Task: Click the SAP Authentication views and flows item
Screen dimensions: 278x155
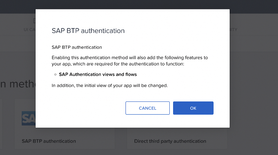Action: click(x=98, y=75)
